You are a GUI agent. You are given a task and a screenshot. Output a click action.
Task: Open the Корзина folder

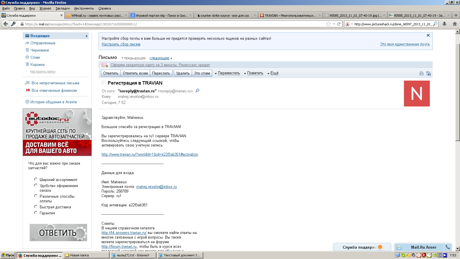[x=37, y=64]
